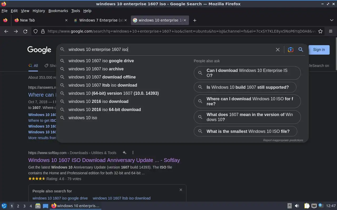Click the Sign in button
This screenshot has height=210, width=337.
tap(319, 50)
